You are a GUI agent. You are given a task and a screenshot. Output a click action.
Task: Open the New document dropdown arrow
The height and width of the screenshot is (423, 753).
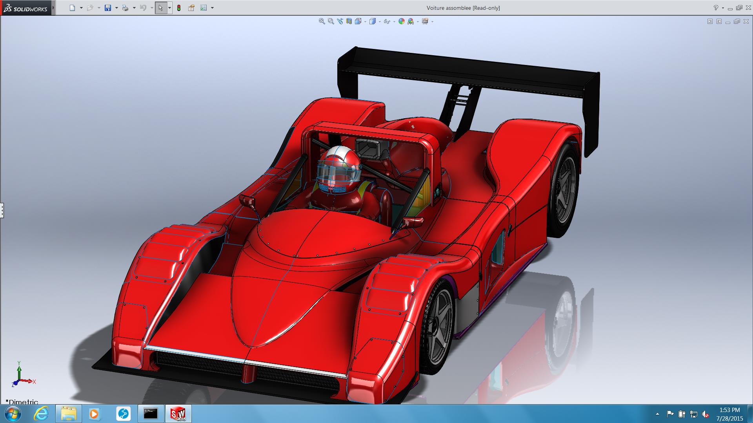tap(81, 8)
